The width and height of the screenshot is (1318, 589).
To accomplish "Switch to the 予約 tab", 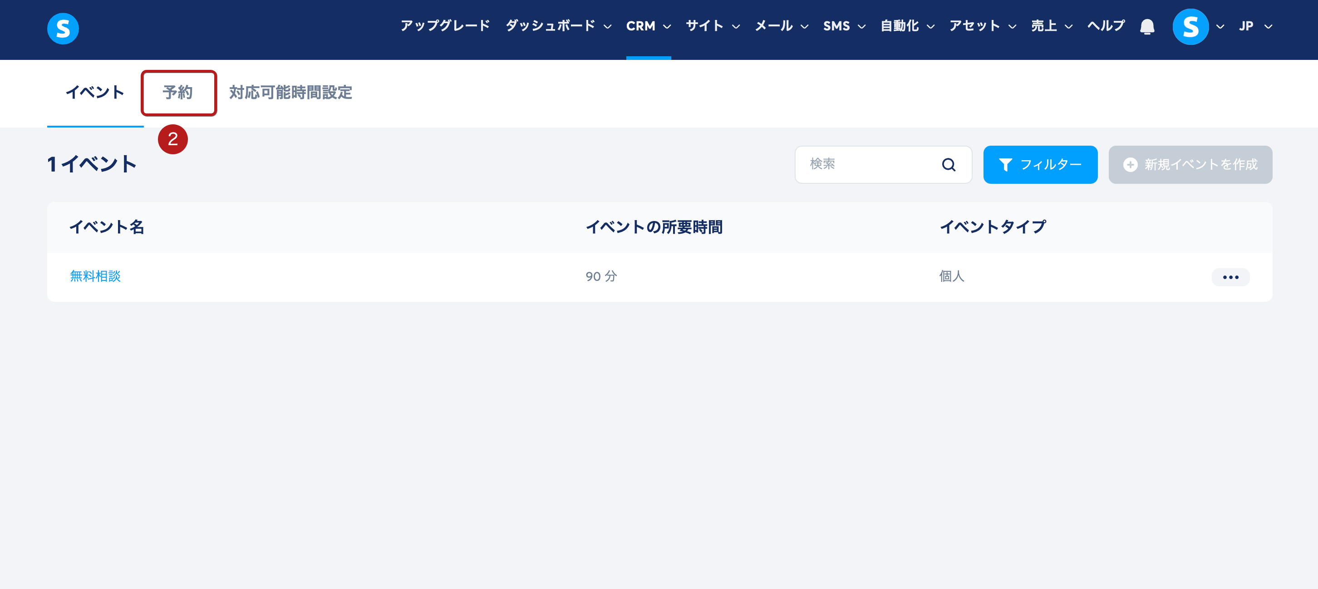I will (178, 93).
